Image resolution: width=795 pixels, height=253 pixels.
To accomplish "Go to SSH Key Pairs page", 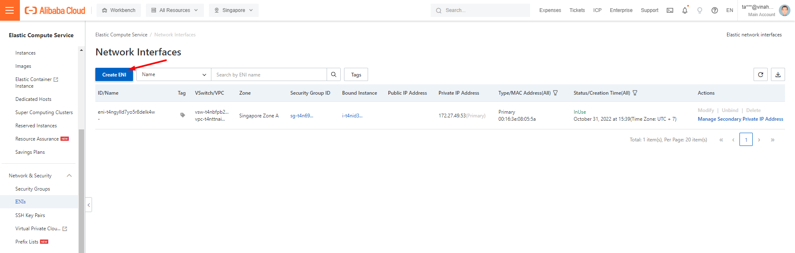I will click(x=30, y=215).
